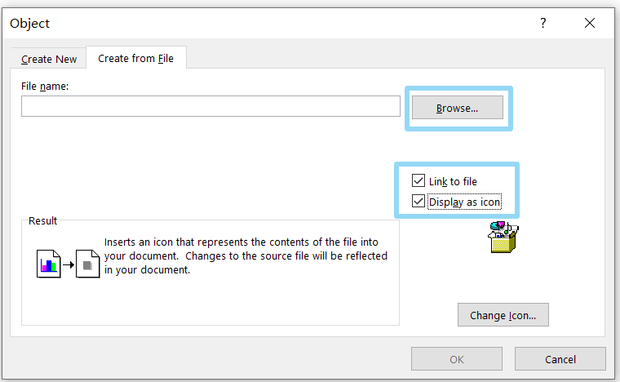Focus the File name text field
This screenshot has height=382, width=620.
click(210, 106)
